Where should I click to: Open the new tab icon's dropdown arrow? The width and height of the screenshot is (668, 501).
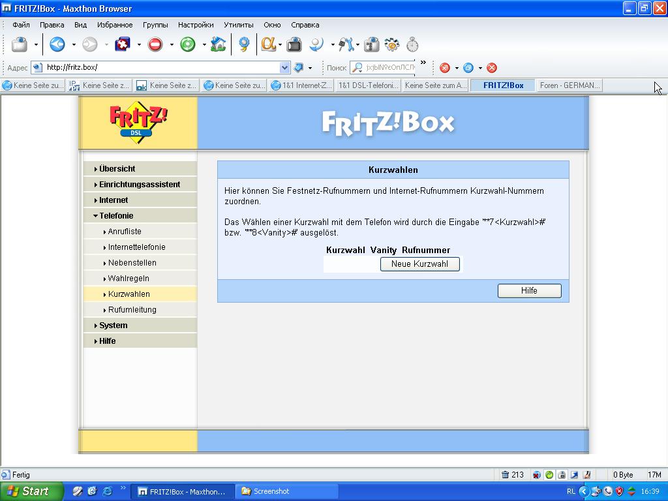(36, 44)
